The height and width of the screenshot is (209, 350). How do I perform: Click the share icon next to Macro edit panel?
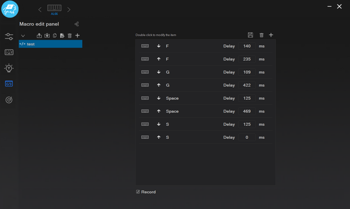click(77, 24)
